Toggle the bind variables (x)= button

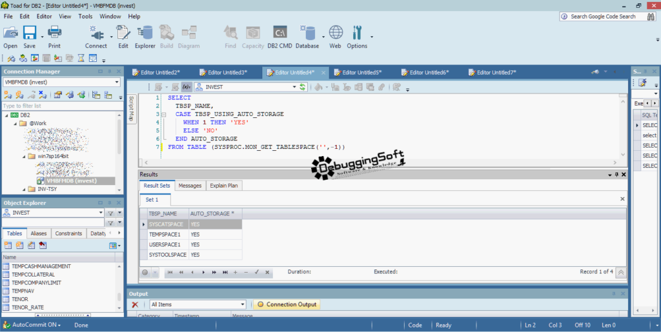[187, 87]
